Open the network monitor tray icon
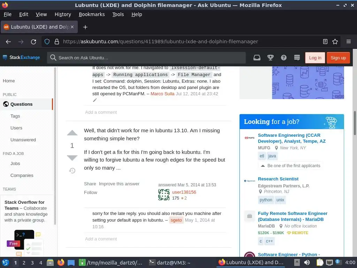Viewport: 357px width, 268px height. (329, 262)
